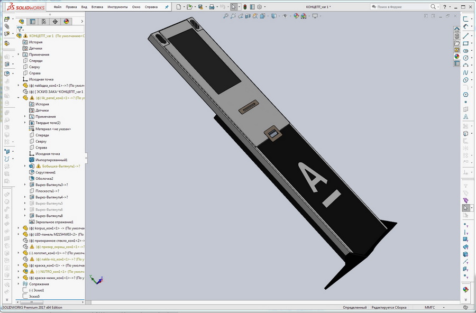Click the Section View icon
This screenshot has height=313, width=476.
(x=247, y=16)
